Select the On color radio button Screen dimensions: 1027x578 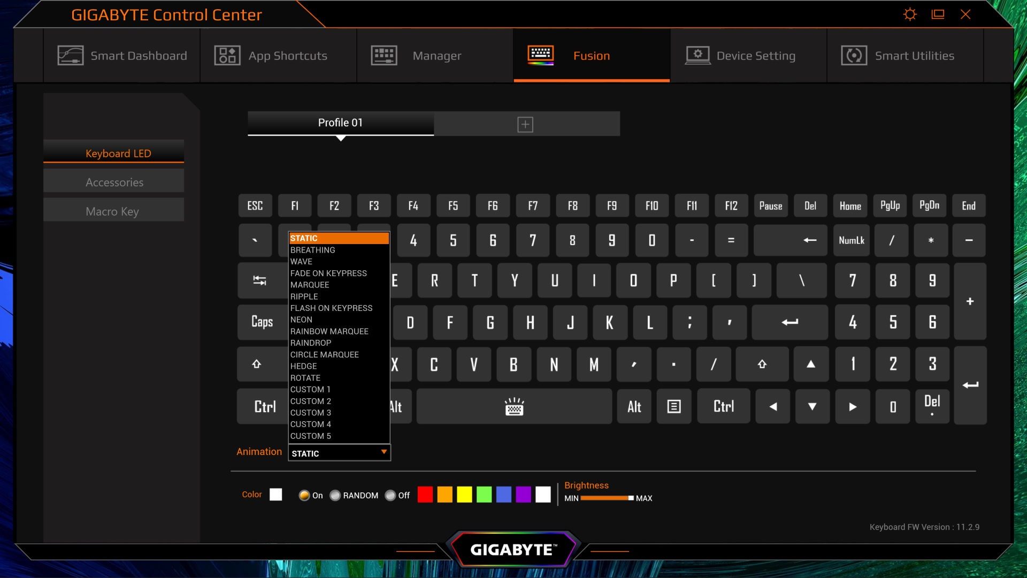(x=304, y=496)
